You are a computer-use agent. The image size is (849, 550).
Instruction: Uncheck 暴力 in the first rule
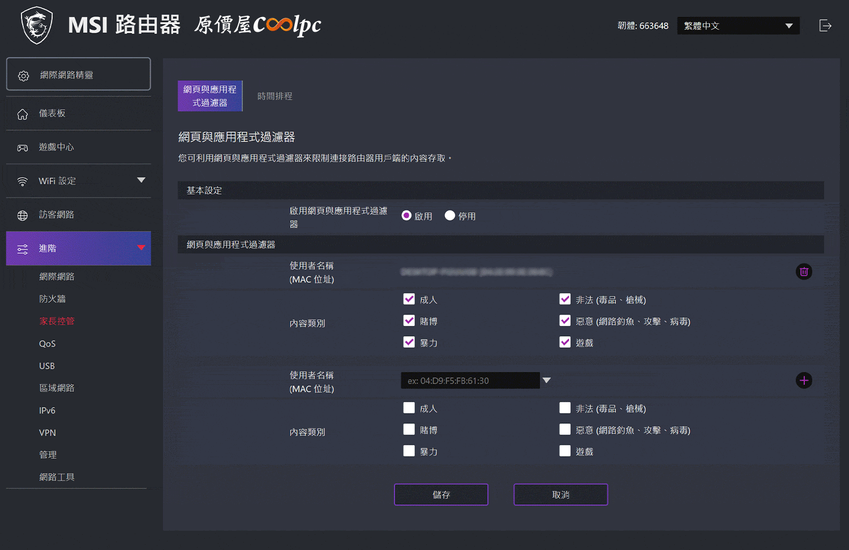tap(409, 342)
